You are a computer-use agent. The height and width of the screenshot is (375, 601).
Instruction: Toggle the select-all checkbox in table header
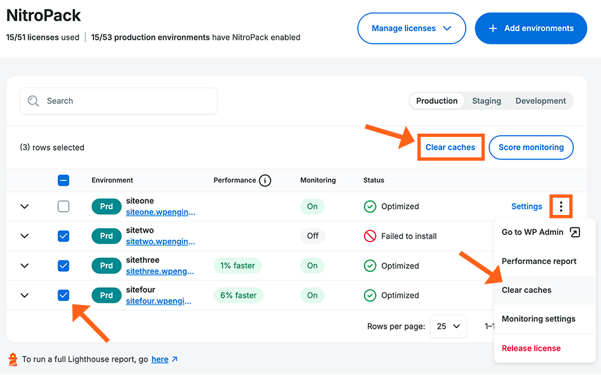(x=63, y=181)
